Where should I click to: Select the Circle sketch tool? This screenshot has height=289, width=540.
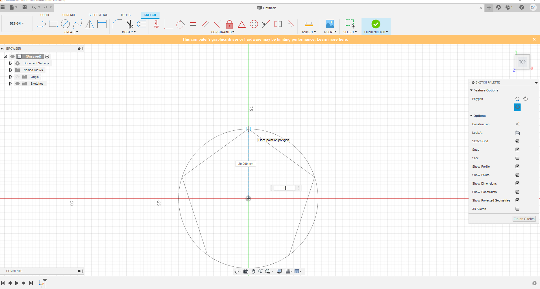click(x=65, y=24)
